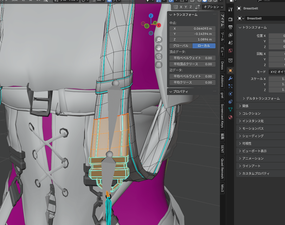The image size is (285, 225).
Task: Click the median Z coordinate field
Action: tap(192, 39)
